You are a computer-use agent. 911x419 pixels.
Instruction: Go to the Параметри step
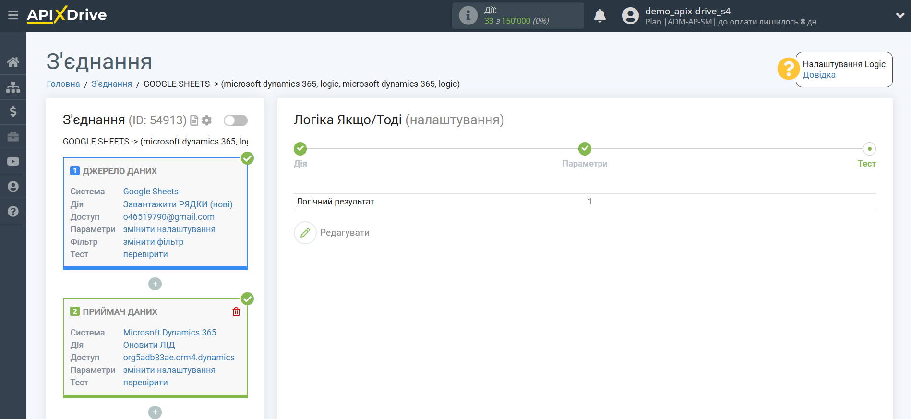coord(585,149)
